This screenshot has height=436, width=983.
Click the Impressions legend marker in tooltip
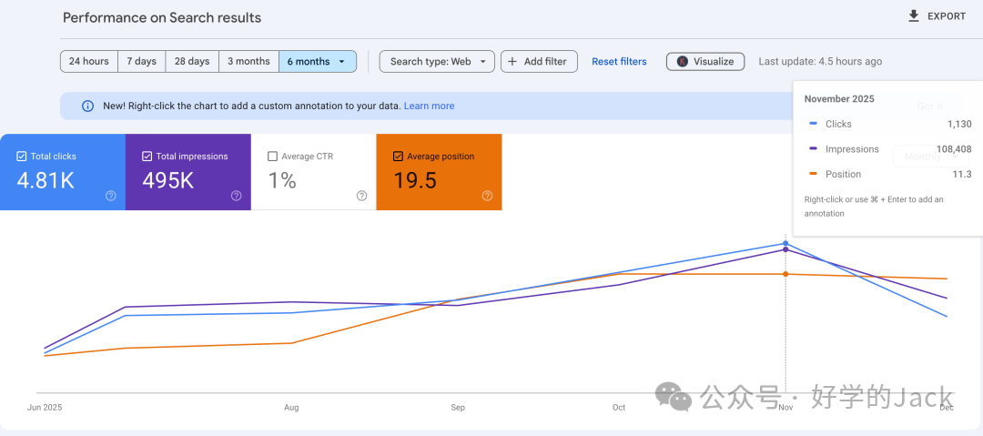pos(813,149)
